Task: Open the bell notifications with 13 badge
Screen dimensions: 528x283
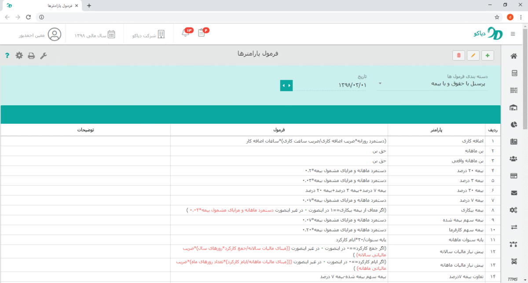Action: click(x=186, y=33)
